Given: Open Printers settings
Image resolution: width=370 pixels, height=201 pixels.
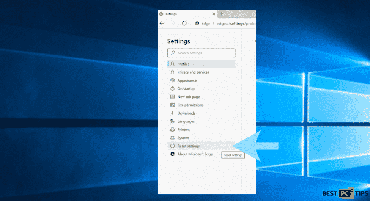Looking at the screenshot, I should click(201, 130).
